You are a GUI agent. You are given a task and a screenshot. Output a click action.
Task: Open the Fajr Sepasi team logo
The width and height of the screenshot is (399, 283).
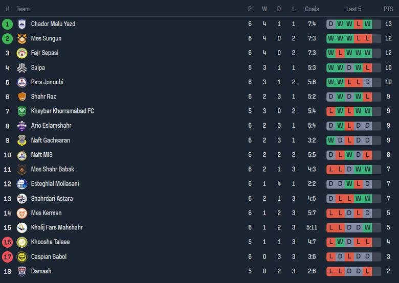click(21, 53)
